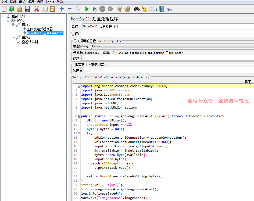Select 请求1 sampler in the tree
Viewport: 254px width, 201px height.
point(26,25)
